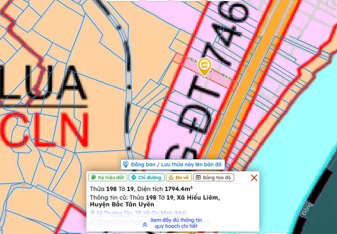Click the table grid icon in Bảng tọa độ

tap(198, 177)
